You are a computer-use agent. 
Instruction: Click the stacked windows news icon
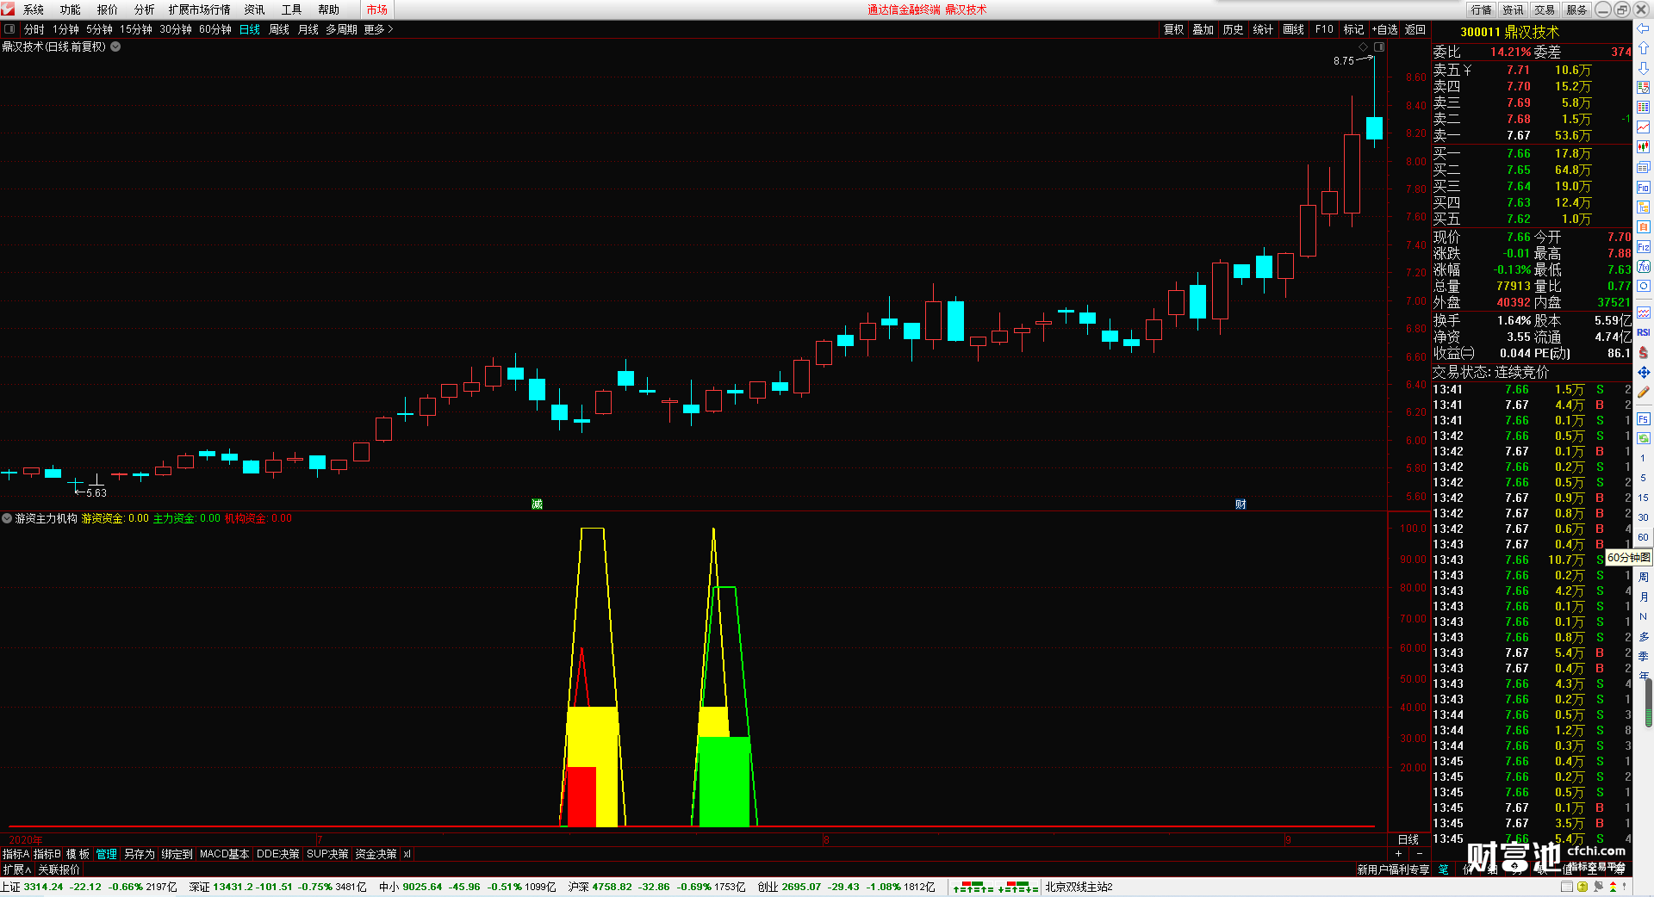[x=1644, y=167]
